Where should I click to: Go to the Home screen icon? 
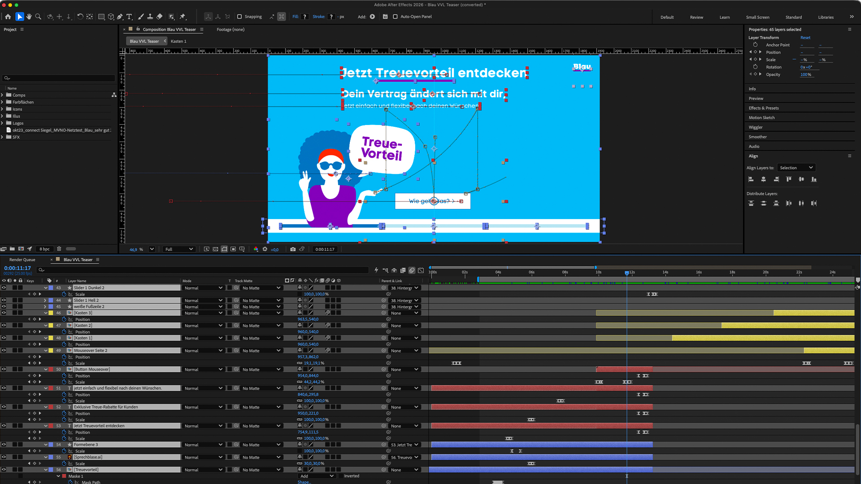(x=8, y=17)
